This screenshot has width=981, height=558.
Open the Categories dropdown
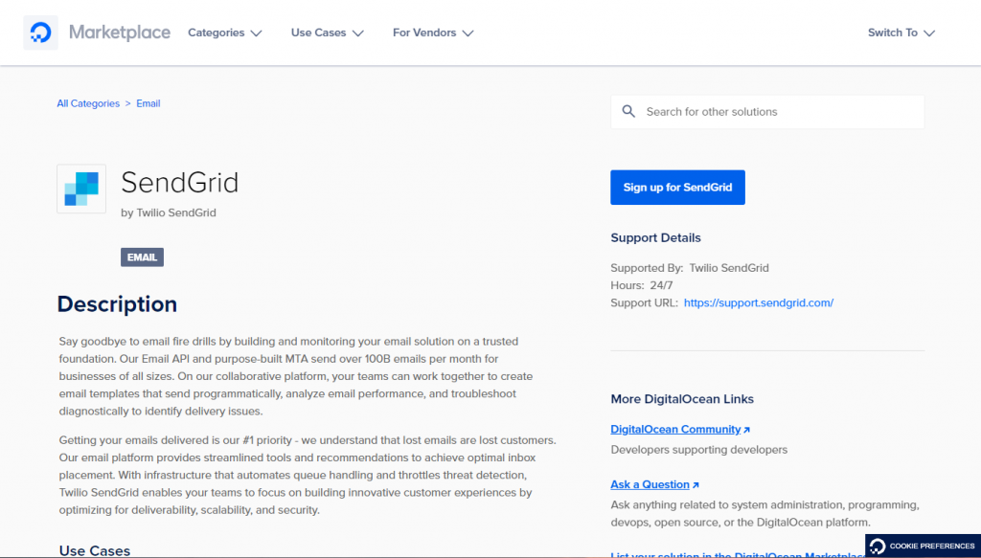point(224,32)
